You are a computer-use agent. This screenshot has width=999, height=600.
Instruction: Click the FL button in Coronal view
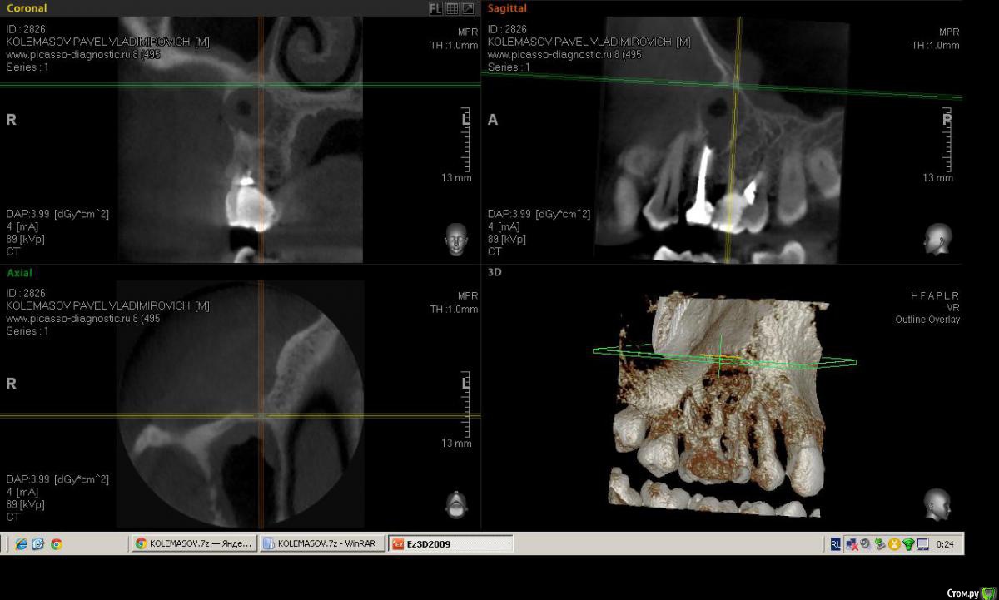point(435,8)
